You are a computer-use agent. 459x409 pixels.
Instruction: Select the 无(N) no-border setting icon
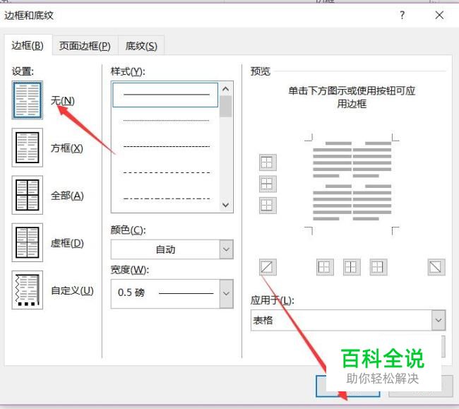coord(28,100)
